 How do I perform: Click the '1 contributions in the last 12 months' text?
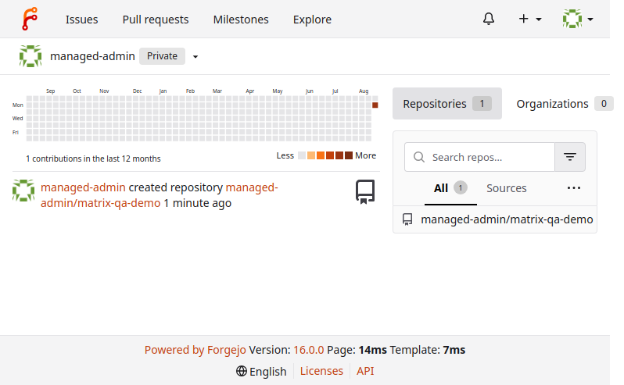tap(93, 159)
